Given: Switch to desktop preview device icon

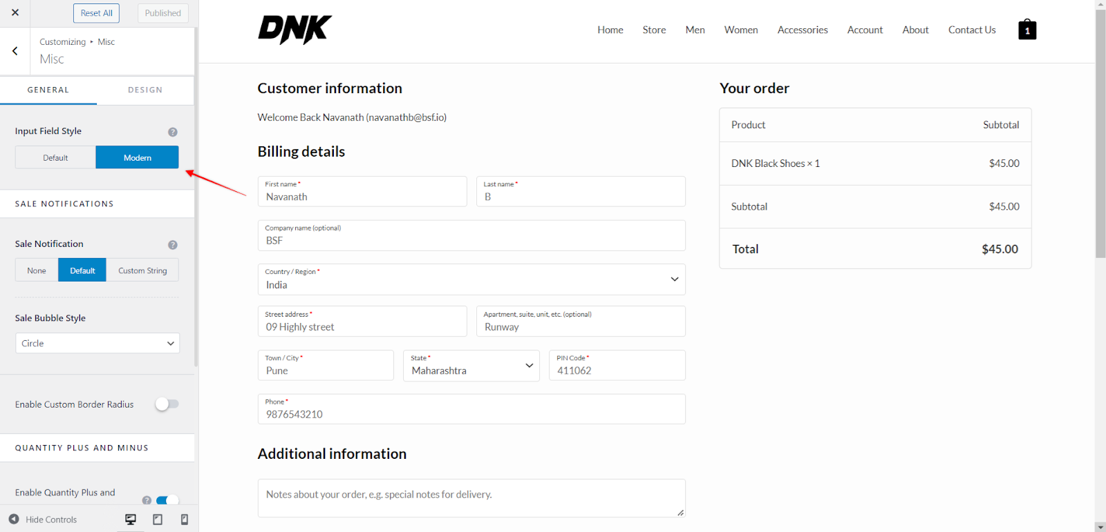Looking at the screenshot, I should [131, 520].
